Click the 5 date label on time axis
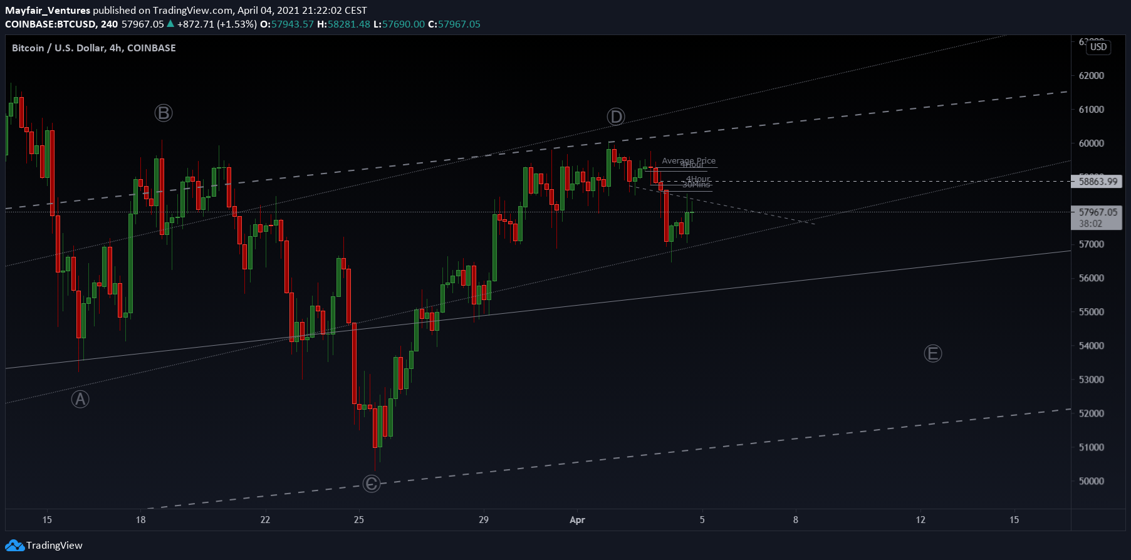This screenshot has height=560, width=1131. click(x=702, y=520)
